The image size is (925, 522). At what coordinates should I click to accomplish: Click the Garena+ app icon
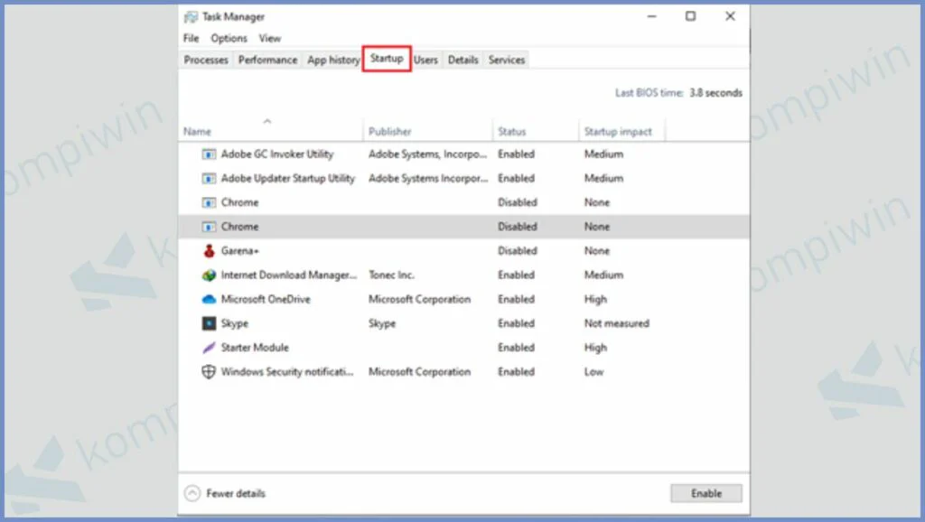pyautogui.click(x=209, y=251)
